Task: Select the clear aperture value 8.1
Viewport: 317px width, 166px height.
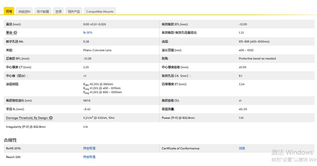Action: (x=240, y=76)
